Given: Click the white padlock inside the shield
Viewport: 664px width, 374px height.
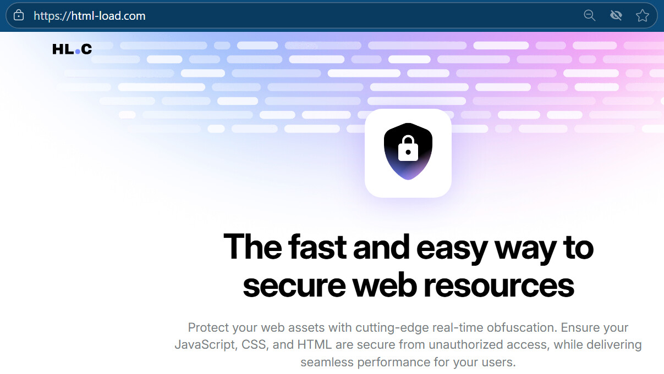Looking at the screenshot, I should coord(408,149).
